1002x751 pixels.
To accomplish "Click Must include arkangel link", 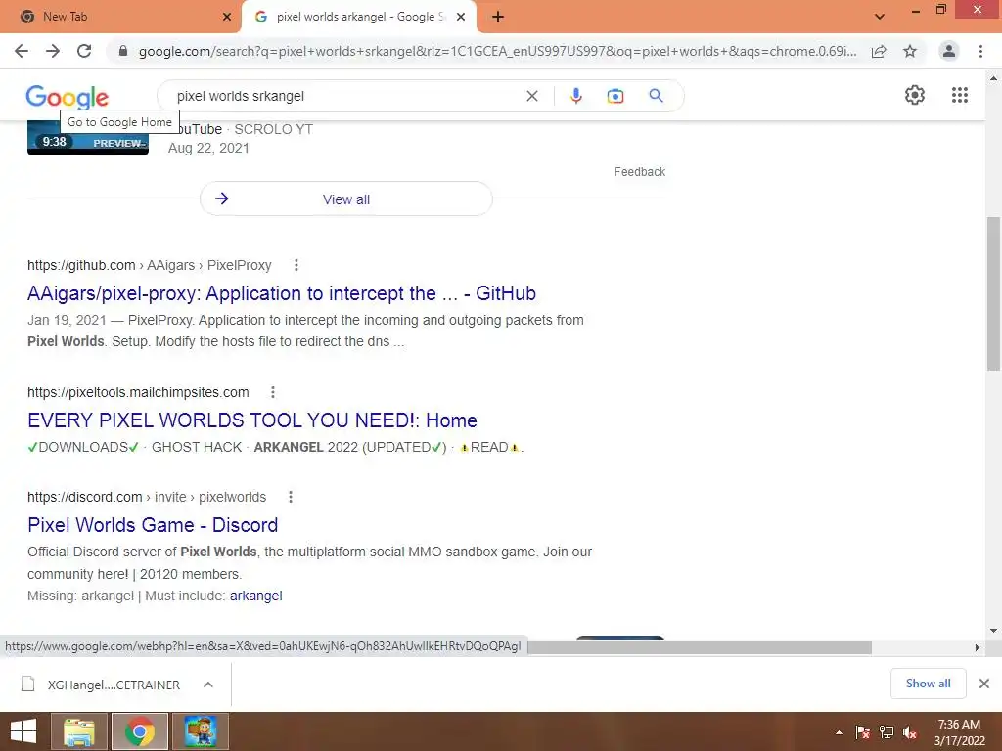I will (x=255, y=596).
